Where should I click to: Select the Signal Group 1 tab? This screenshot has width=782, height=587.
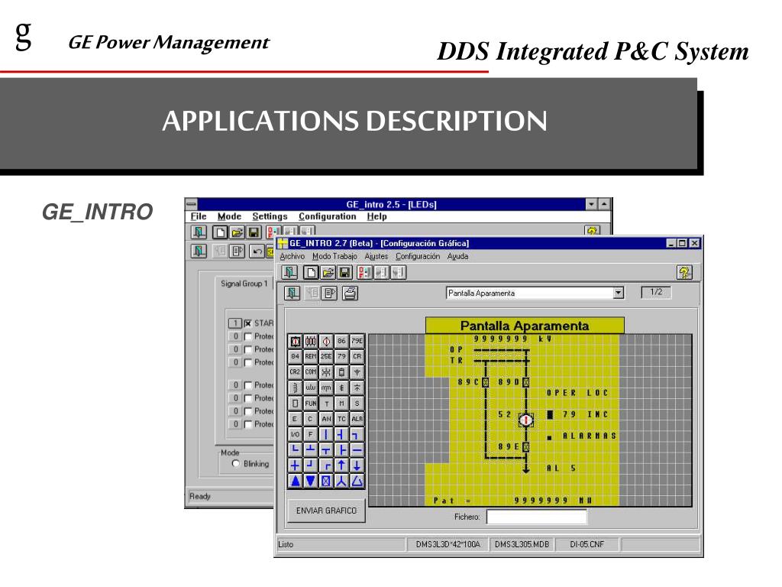pos(244,284)
